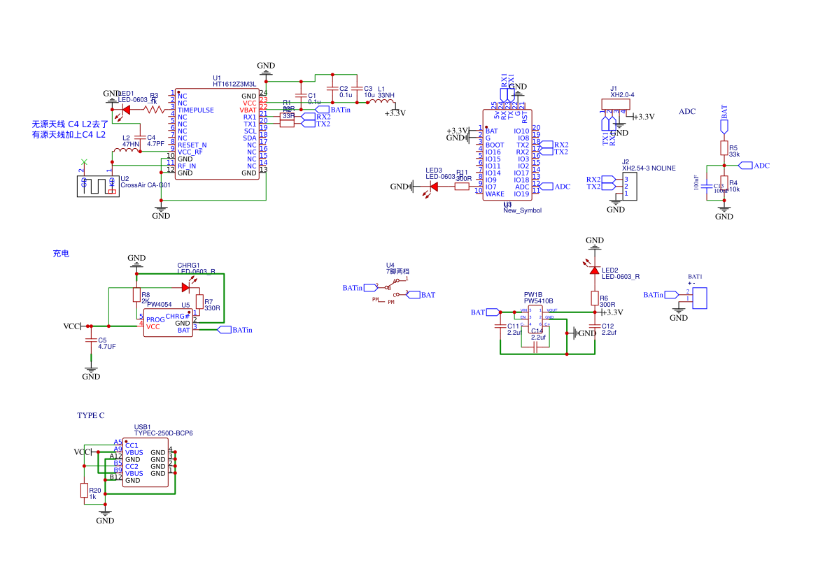
Task: Click the C5 4.7UF capacitor
Action: tap(90, 340)
